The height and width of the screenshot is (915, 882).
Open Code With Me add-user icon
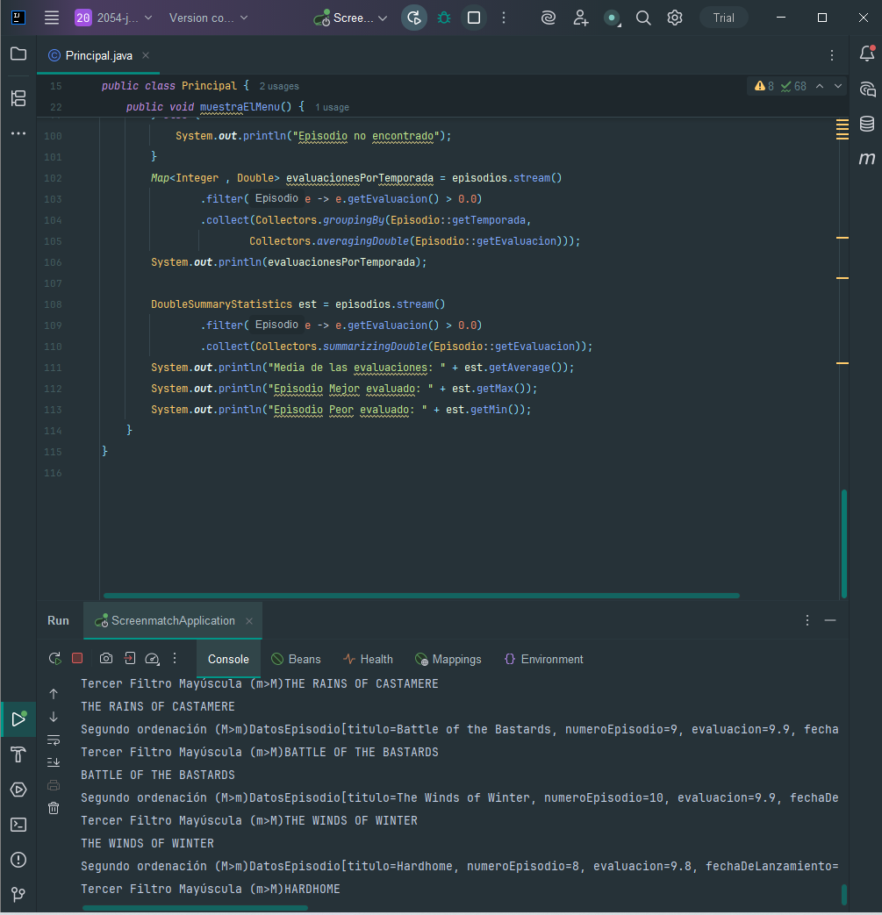coord(580,18)
